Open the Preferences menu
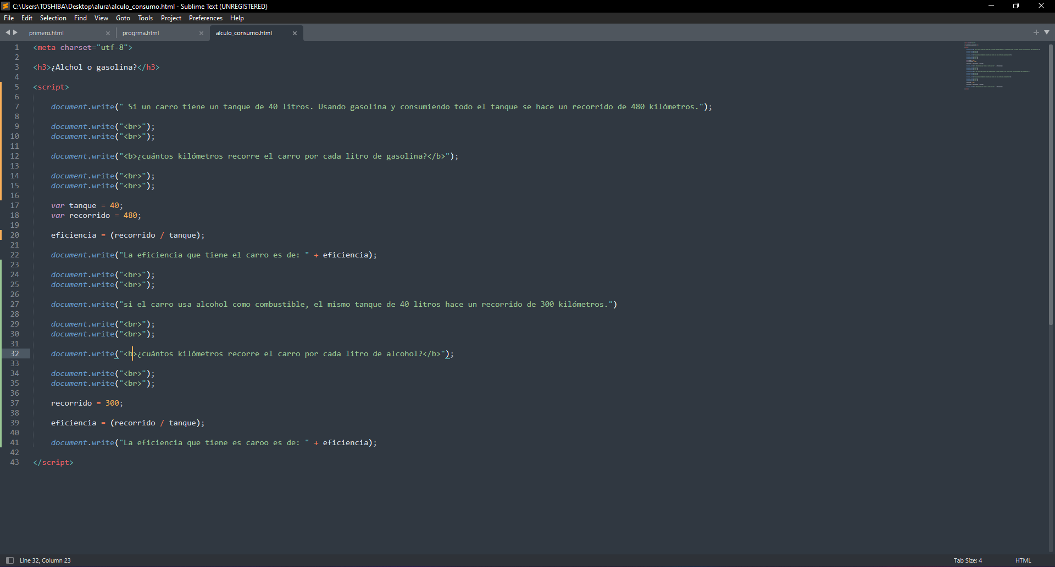The image size is (1055, 567). (206, 18)
